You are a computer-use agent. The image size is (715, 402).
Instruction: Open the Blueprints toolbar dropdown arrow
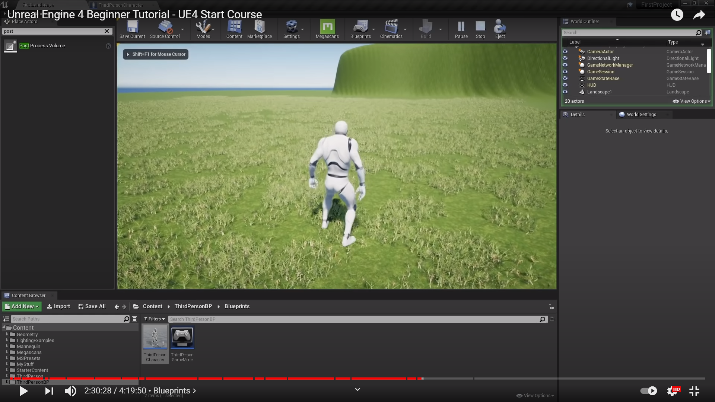[x=374, y=29]
